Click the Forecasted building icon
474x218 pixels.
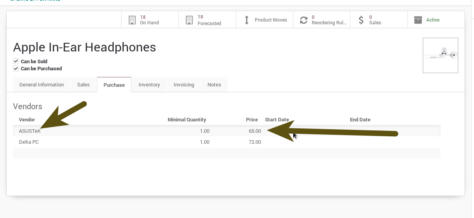[189, 20]
